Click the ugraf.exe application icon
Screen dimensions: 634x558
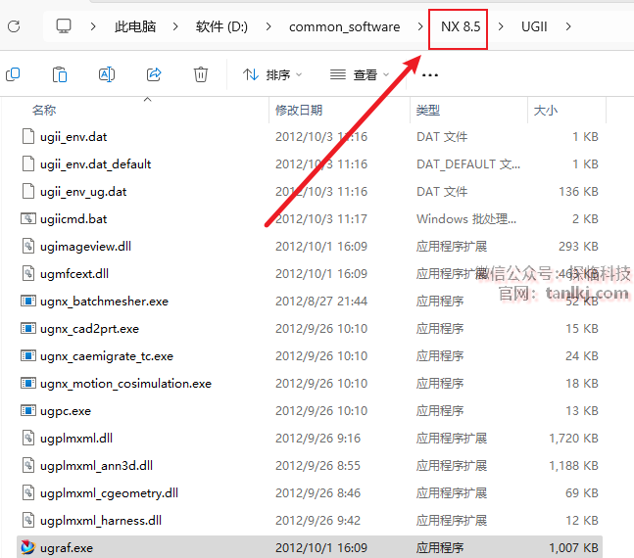click(27, 547)
